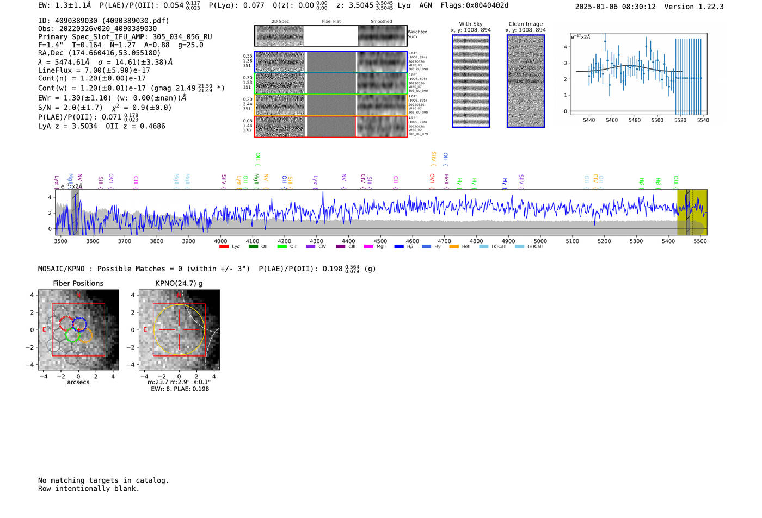
Task: Click the gray hatched band near 3540
Action: 75,212
